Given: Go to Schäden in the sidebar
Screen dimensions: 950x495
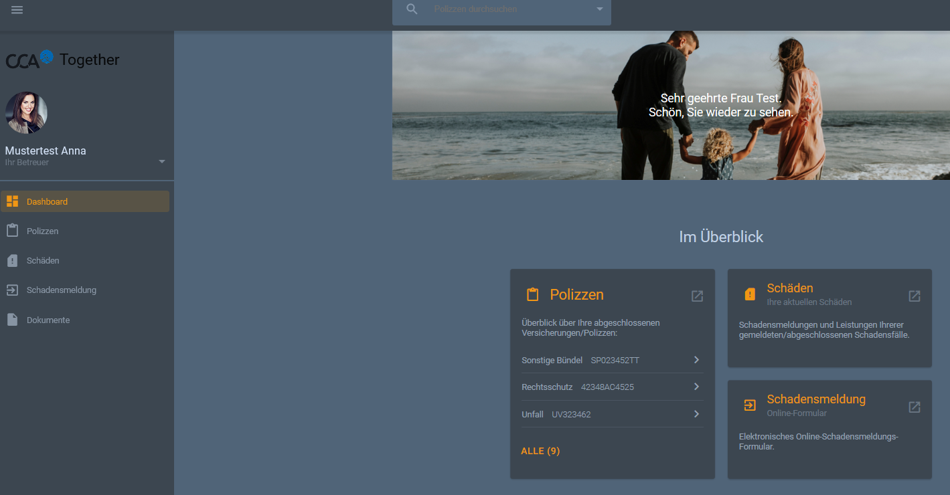Looking at the screenshot, I should coord(85,260).
